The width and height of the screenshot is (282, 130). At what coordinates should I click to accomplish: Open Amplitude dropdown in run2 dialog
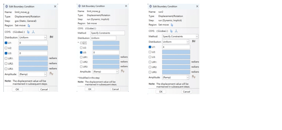click(x=176, y=77)
